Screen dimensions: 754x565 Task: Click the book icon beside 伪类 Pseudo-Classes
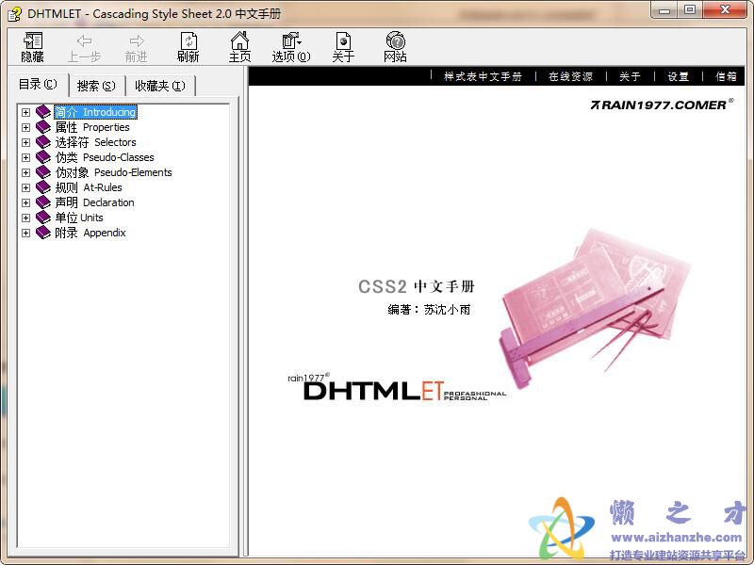(43, 157)
